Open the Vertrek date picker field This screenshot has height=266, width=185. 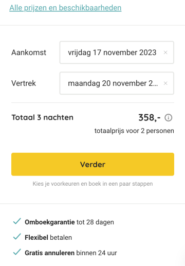pyautogui.click(x=117, y=83)
